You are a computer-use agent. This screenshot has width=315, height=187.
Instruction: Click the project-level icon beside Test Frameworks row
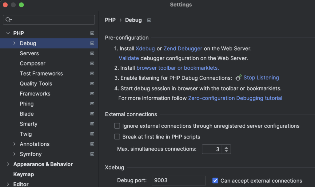92,73
